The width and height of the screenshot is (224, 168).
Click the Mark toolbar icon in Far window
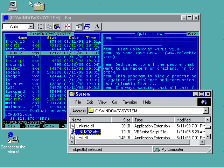(41, 27)
